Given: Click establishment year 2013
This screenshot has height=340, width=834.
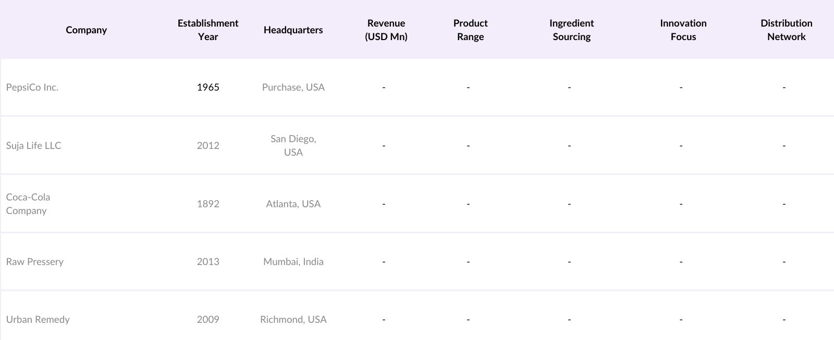Looking at the screenshot, I should (x=208, y=261).
